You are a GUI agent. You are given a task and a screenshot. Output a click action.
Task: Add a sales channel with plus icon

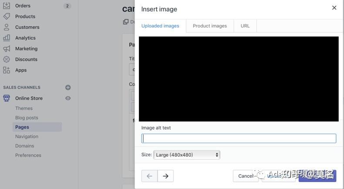click(68, 88)
